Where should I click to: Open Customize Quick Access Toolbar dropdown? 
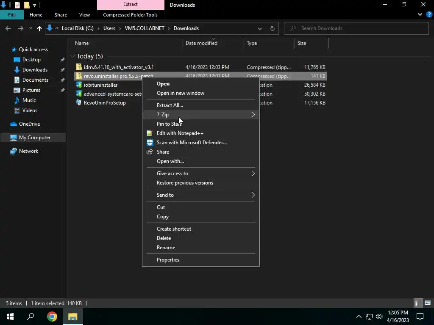[x=34, y=5]
